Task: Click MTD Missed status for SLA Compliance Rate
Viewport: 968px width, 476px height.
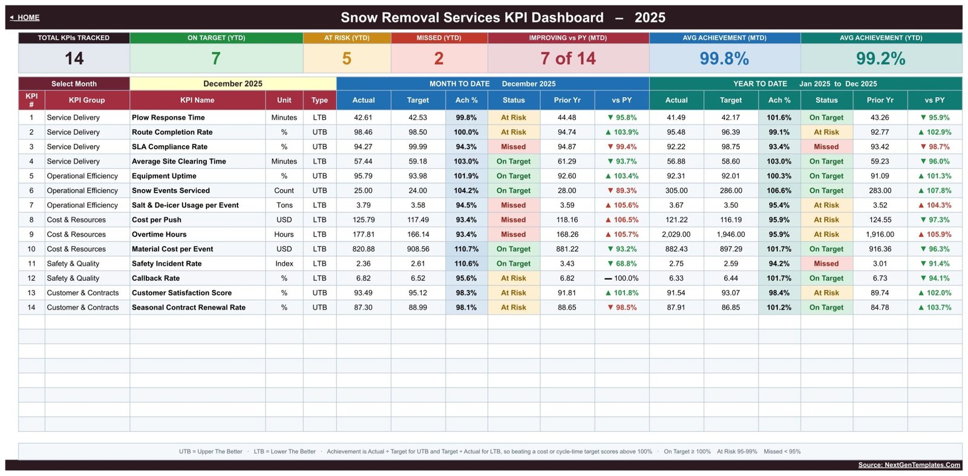Action: pyautogui.click(x=513, y=147)
